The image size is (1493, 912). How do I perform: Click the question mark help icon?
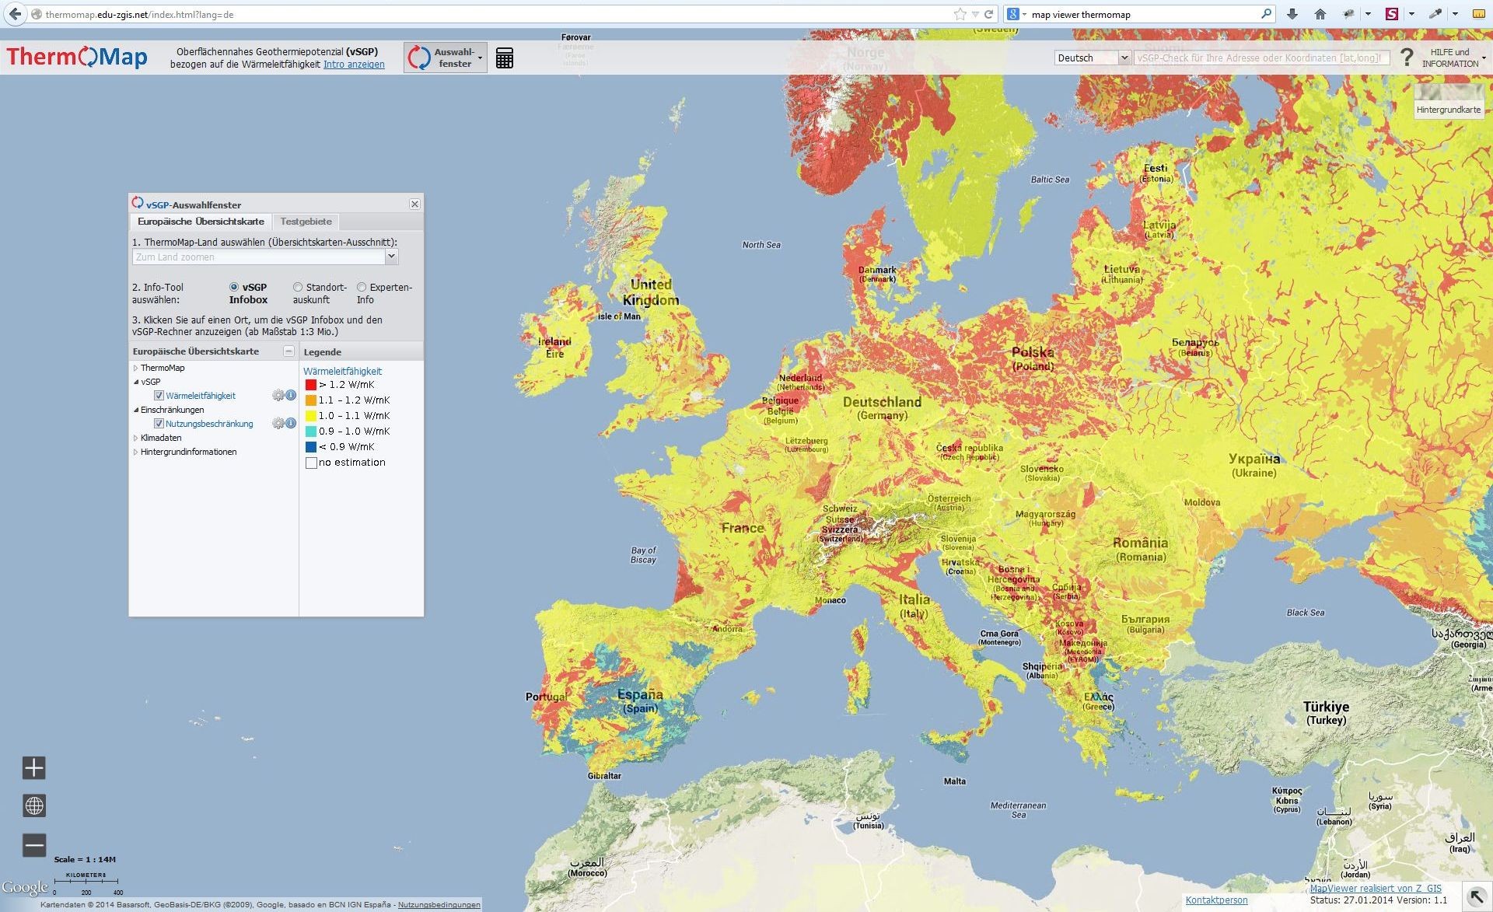pyautogui.click(x=1406, y=58)
